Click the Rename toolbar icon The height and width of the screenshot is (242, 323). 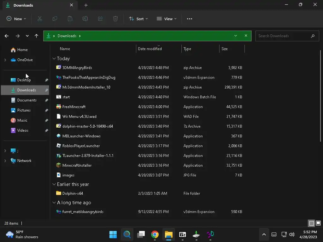[x=85, y=19]
